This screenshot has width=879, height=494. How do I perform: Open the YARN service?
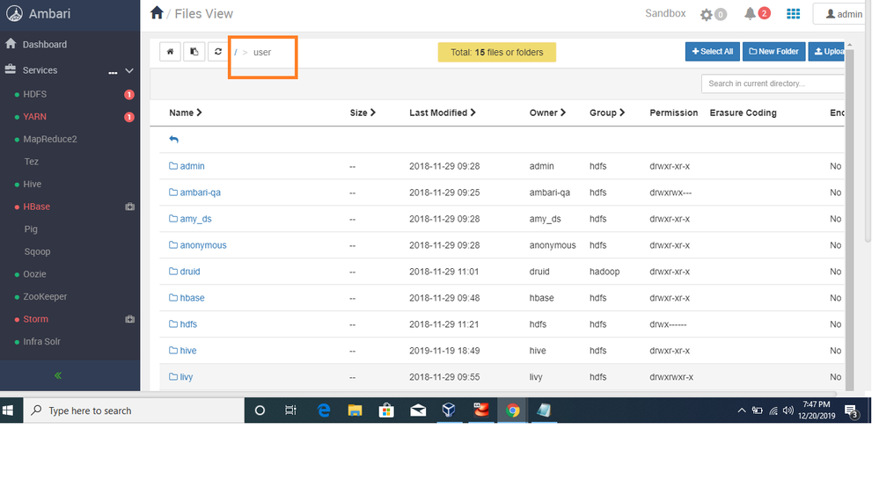[x=35, y=117]
